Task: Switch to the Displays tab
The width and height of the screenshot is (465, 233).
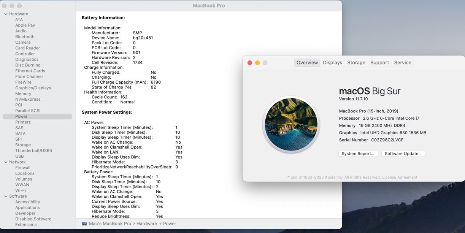Action: (x=332, y=63)
